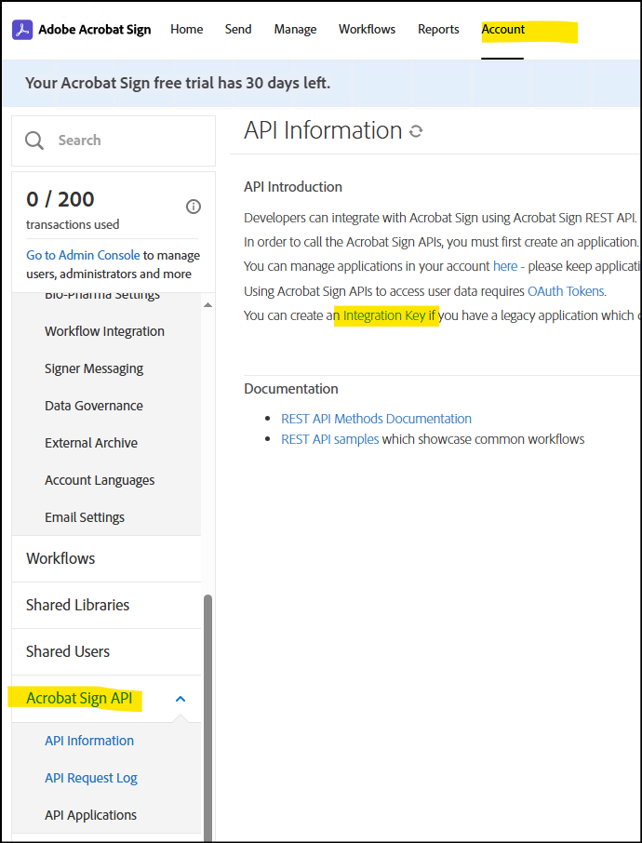Open the Reports tab
Screen dimensions: 642x843
438,30
